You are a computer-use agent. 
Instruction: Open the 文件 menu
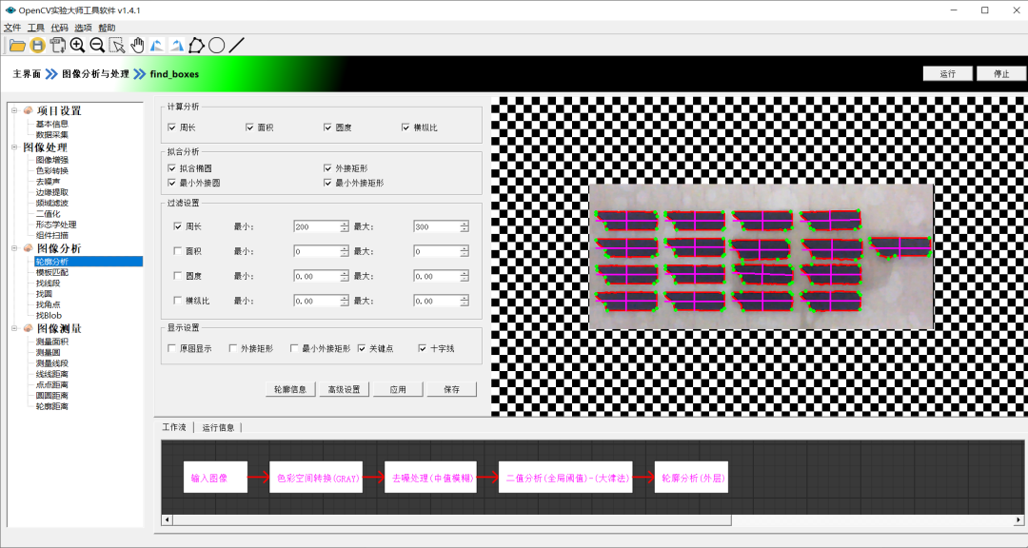(x=11, y=28)
